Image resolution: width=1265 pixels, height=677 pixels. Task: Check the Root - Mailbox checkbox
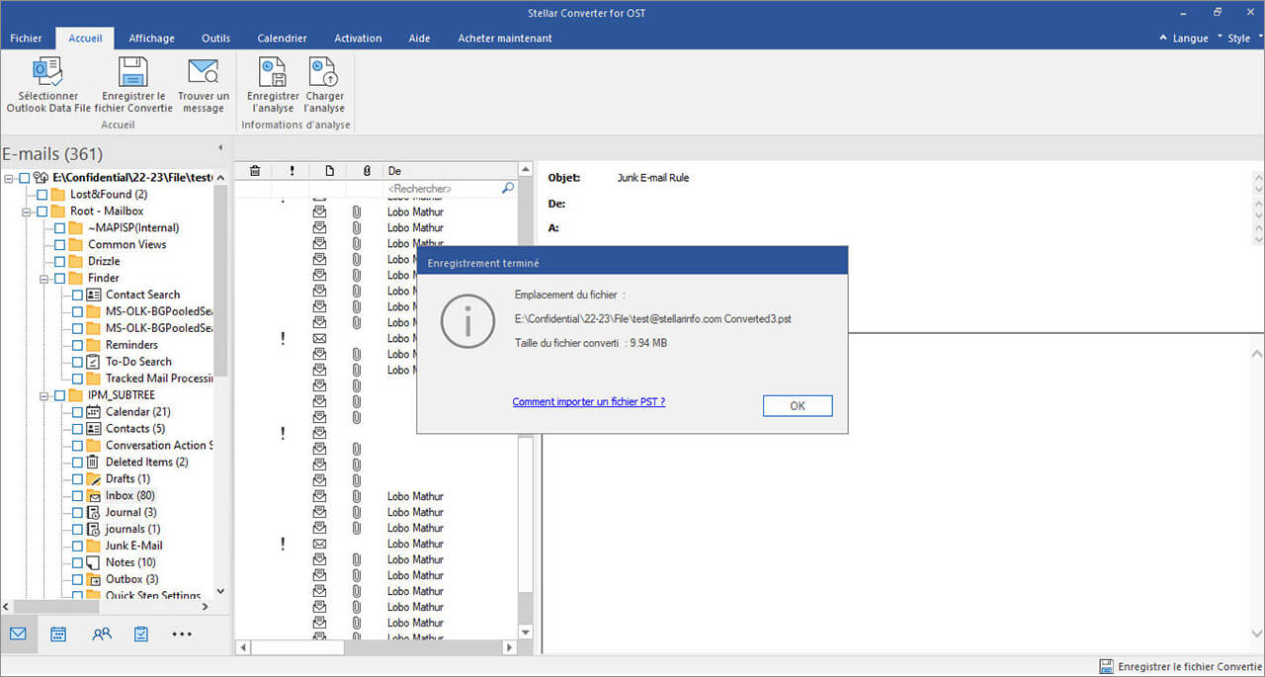point(42,212)
